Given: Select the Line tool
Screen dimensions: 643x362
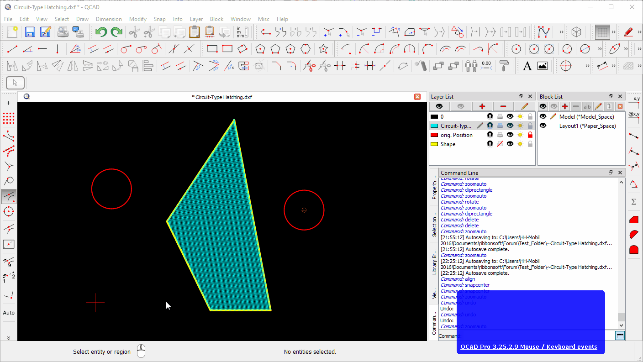Looking at the screenshot, I should pos(11,49).
